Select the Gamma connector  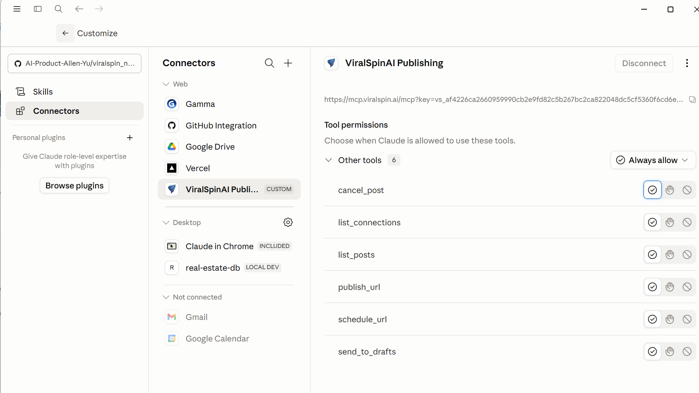point(229,104)
